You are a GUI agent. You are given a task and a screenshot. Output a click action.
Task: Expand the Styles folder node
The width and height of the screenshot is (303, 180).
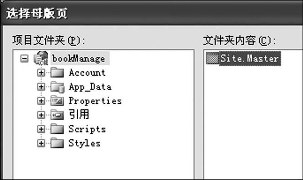[x=41, y=143]
